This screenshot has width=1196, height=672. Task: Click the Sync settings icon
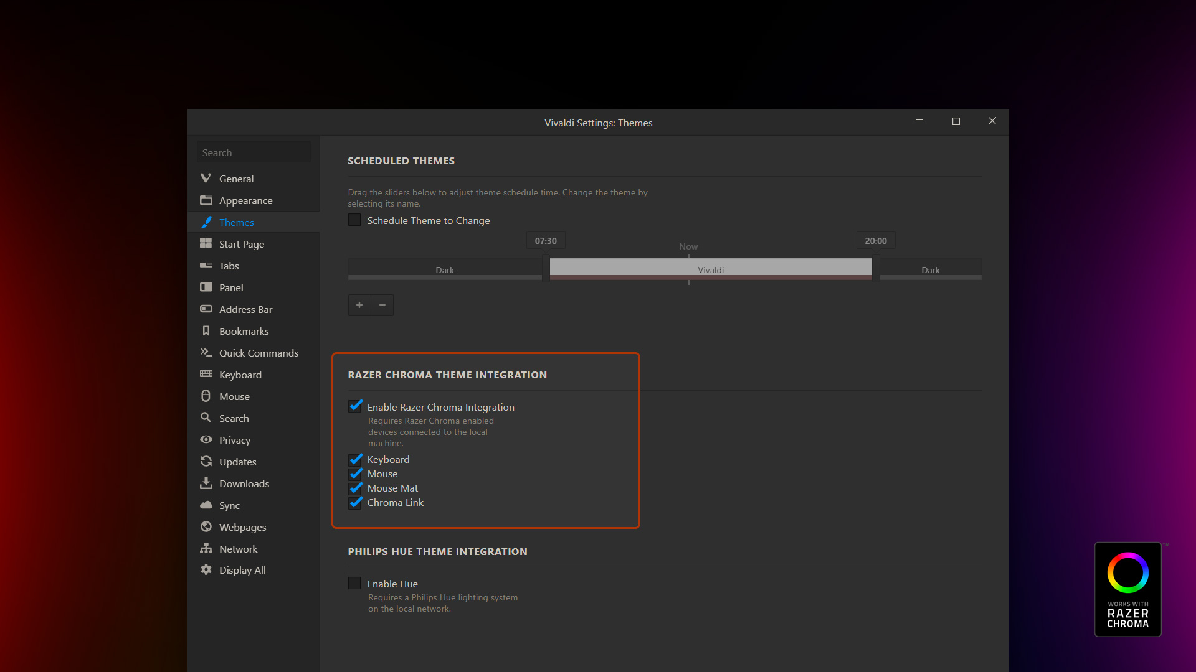(206, 505)
